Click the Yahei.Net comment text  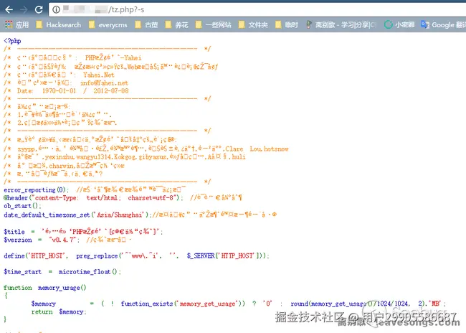(x=99, y=75)
